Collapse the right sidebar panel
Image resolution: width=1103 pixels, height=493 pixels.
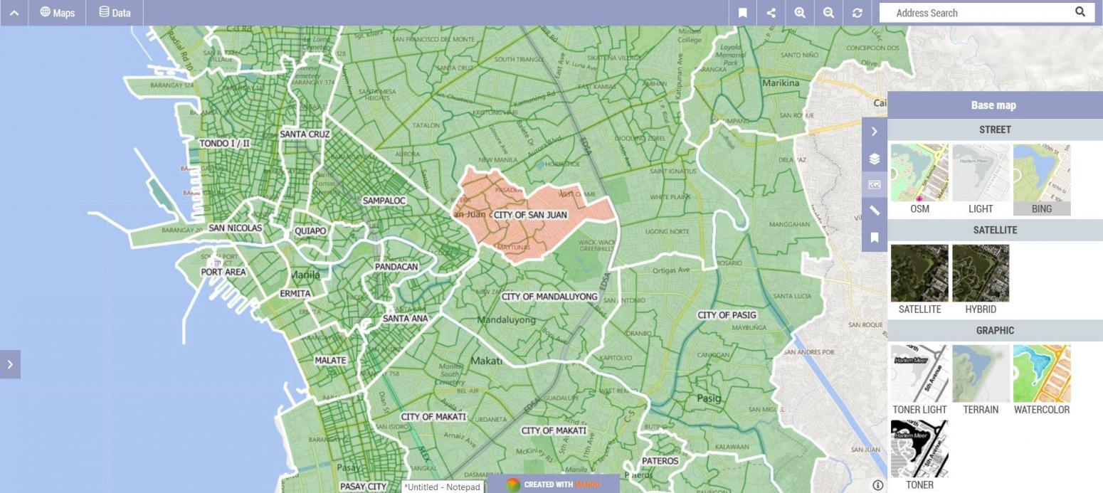tap(874, 130)
